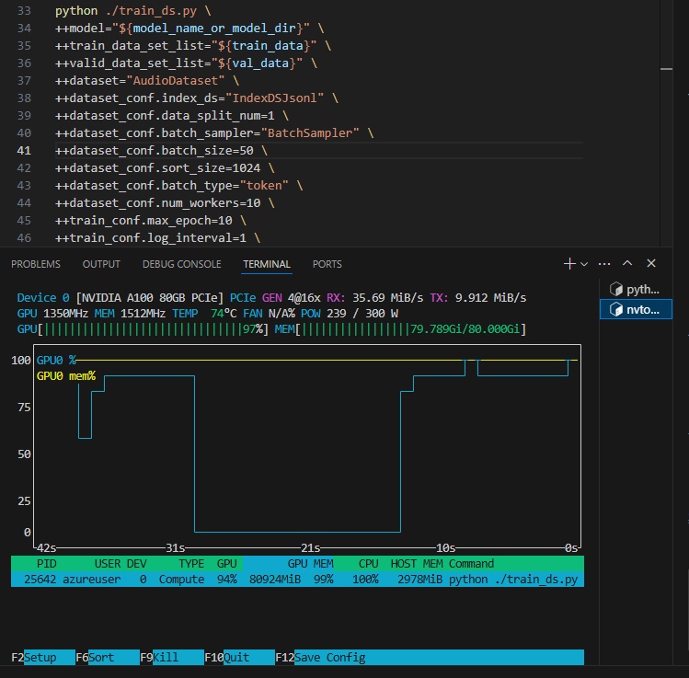This screenshot has width=689, height=678.
Task: Open the OUTPUT tab
Action: point(101,264)
